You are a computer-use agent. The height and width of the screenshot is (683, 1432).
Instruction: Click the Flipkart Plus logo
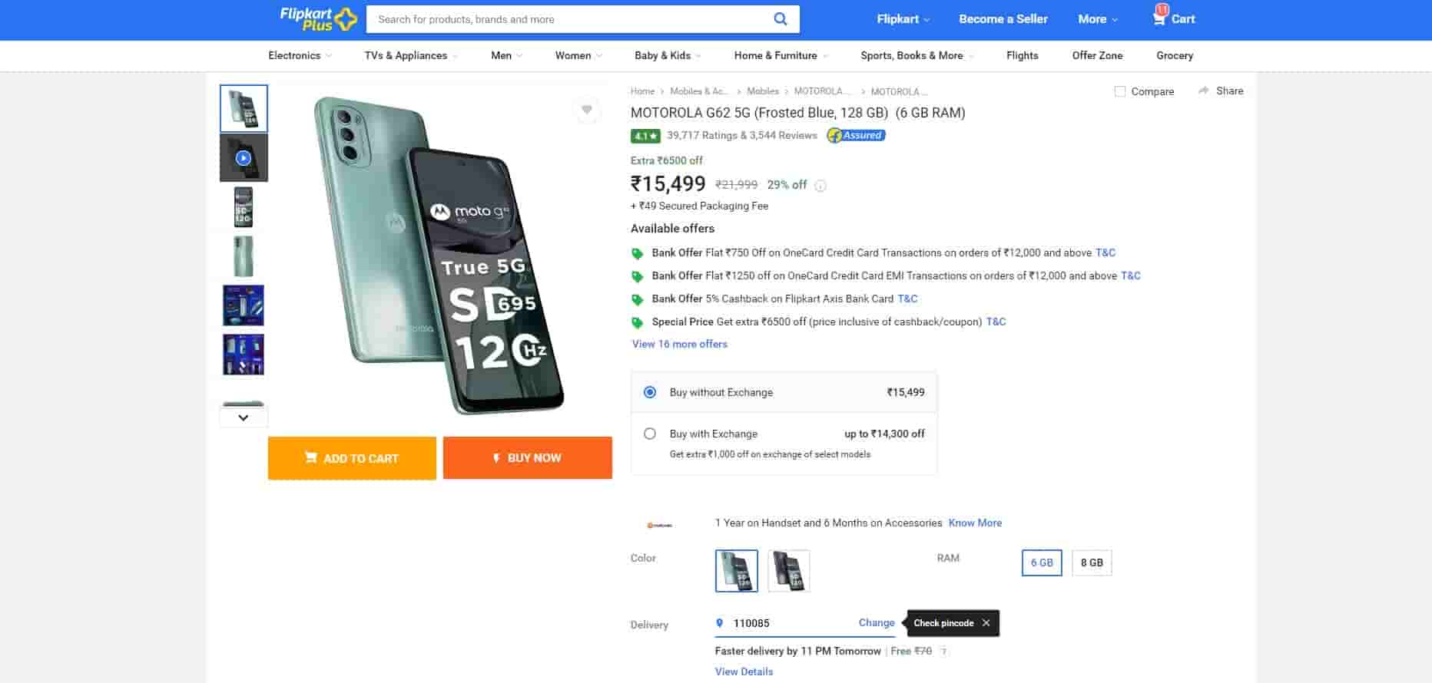(x=318, y=18)
